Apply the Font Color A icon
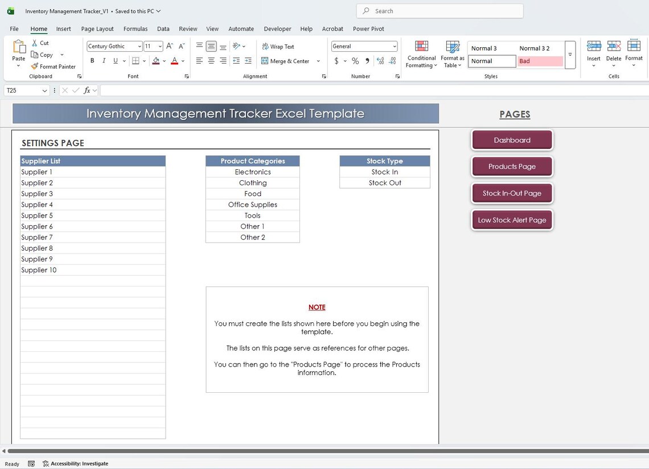 [175, 61]
